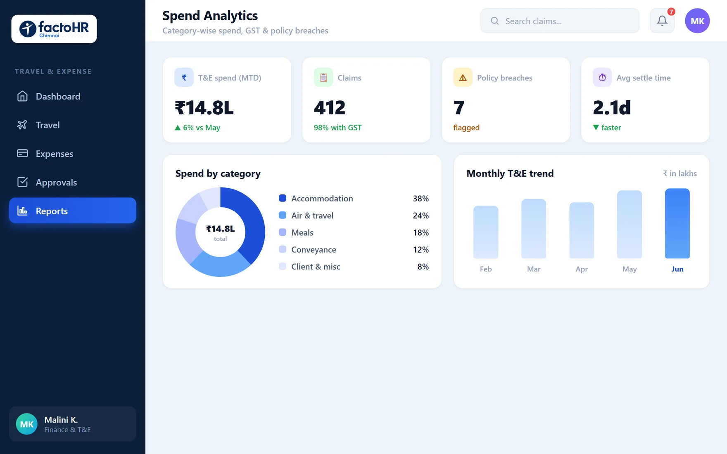Click the 8% Client & misc value
Screen dimensions: 727x454
click(x=423, y=267)
